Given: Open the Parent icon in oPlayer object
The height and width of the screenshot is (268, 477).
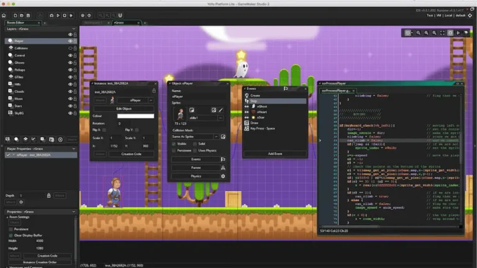Looking at the screenshot, I should (223, 167).
